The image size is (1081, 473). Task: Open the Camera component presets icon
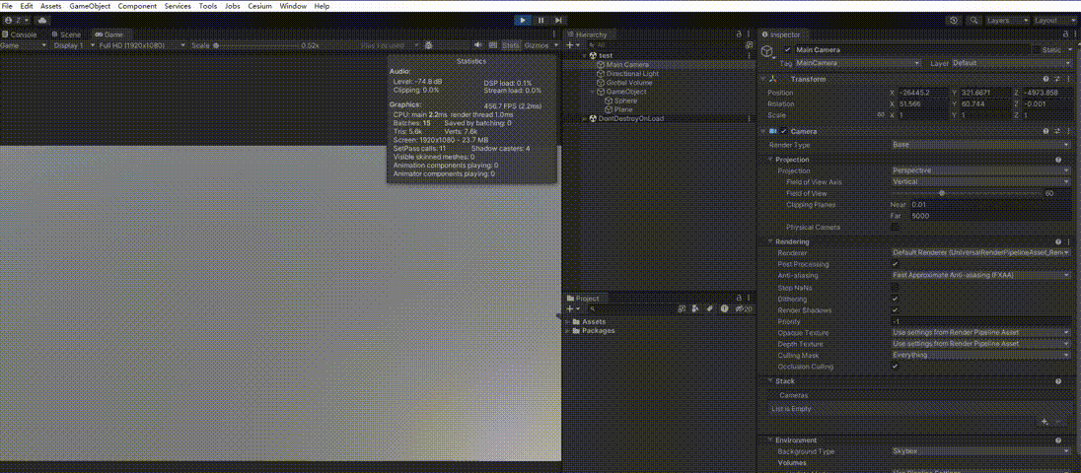(x=1057, y=131)
